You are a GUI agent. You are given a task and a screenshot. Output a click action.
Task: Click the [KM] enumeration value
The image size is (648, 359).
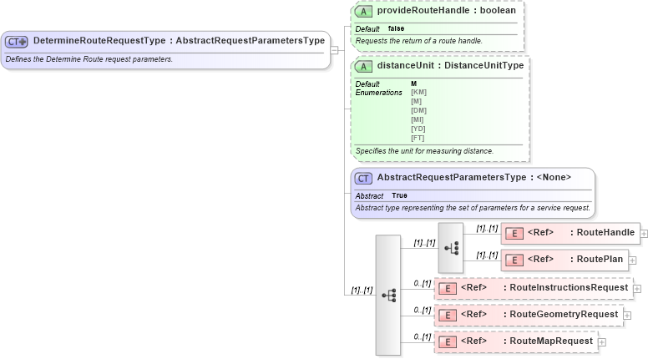click(418, 92)
